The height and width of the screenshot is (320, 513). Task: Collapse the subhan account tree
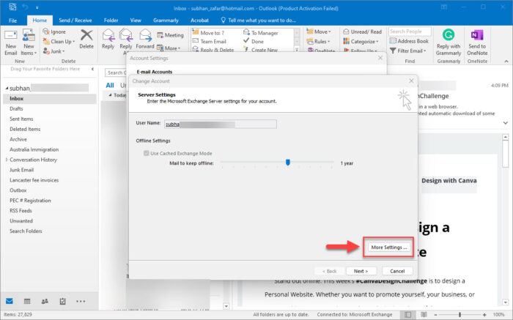(7, 89)
